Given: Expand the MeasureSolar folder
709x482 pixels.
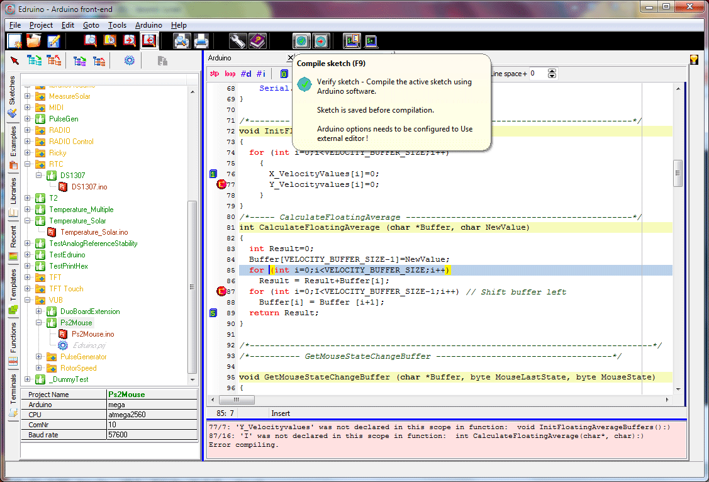Looking at the screenshot, I should click(x=28, y=96).
